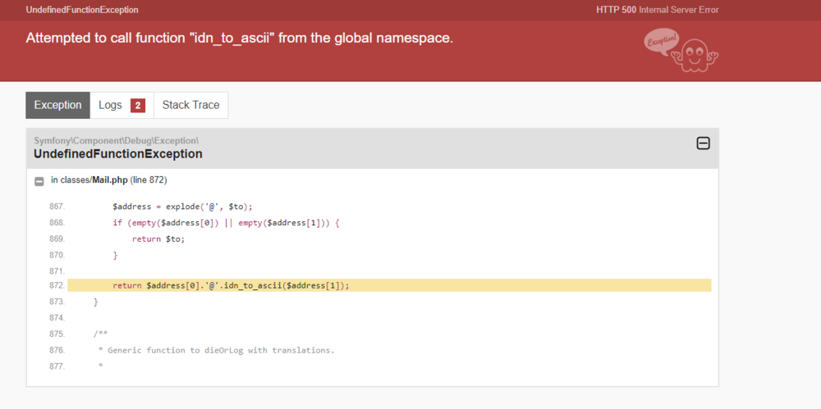The image size is (821, 409).
Task: Collapse the UndefinedFunctionException block
Action: click(x=704, y=143)
